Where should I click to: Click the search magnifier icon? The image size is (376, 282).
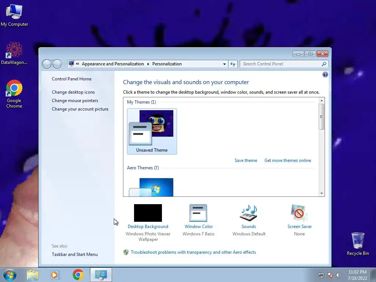[x=324, y=64]
